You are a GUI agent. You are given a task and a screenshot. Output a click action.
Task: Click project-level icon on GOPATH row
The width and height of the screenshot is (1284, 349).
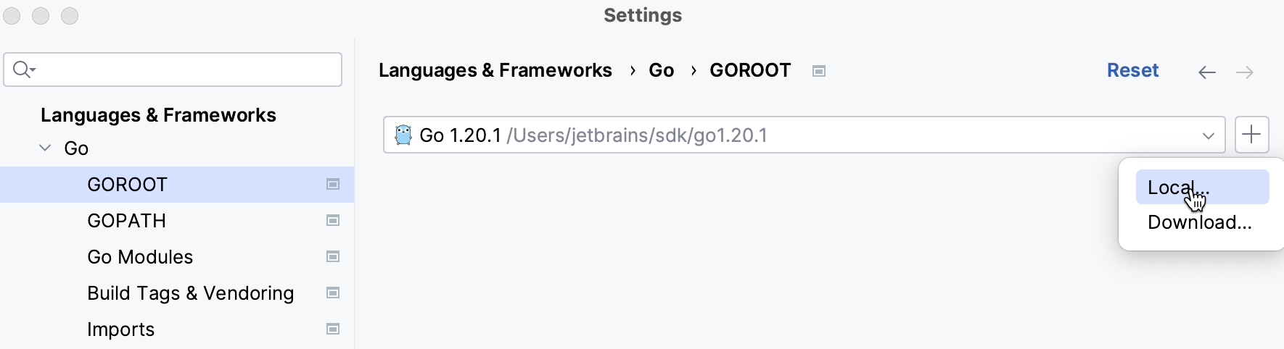(x=333, y=221)
